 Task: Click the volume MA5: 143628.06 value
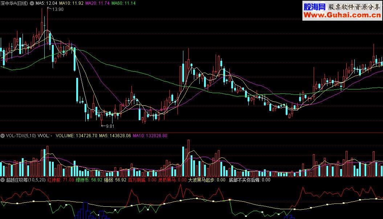click(x=115, y=136)
